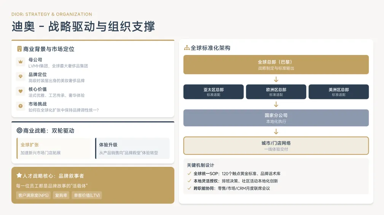Select the 体验升级 strategy card
The height and width of the screenshot is (215, 384).
[x=132, y=148]
